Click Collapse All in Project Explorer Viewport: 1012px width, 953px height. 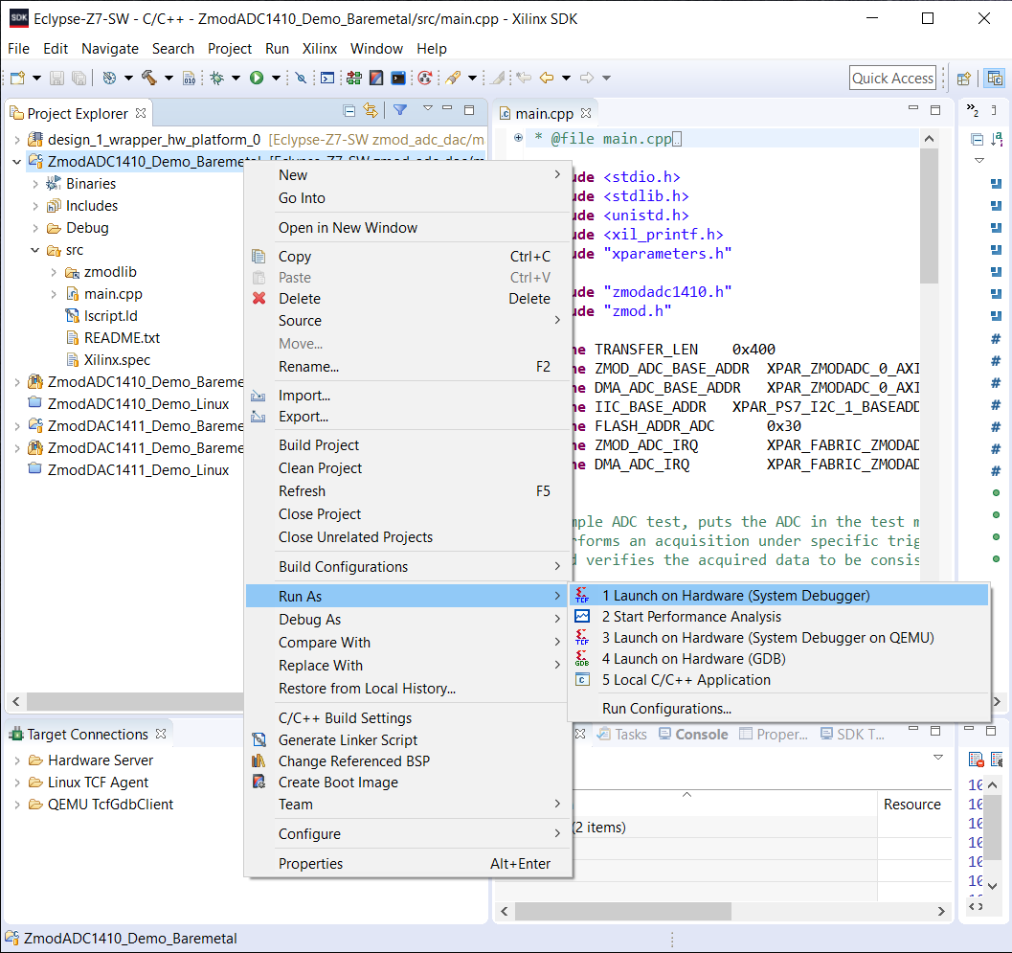349,110
